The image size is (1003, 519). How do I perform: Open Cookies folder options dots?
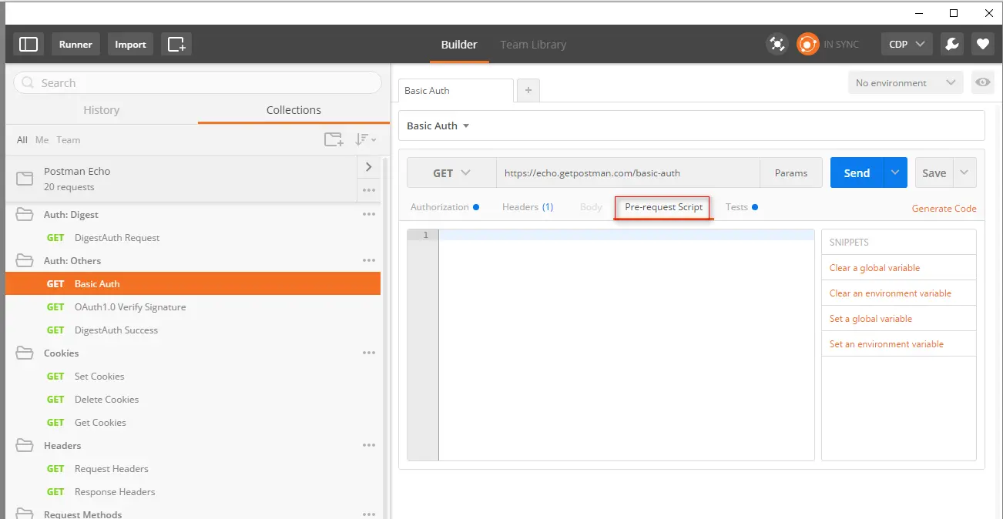pos(369,353)
